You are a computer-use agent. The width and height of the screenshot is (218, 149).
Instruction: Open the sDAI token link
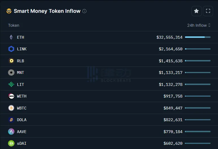coord(22,143)
